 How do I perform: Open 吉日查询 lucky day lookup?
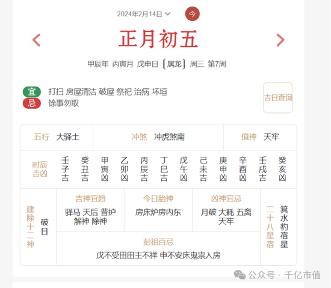278,97
